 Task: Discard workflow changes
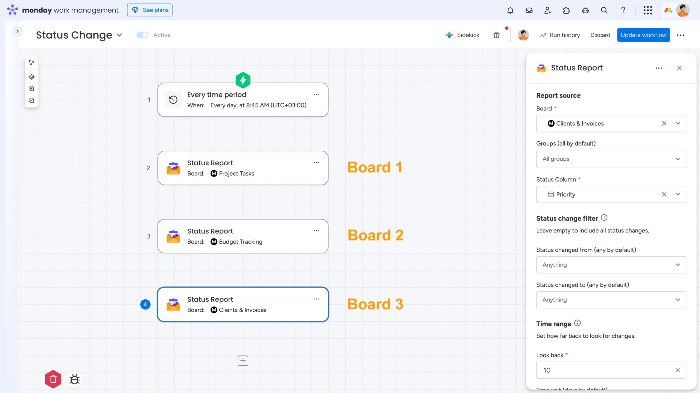[600, 35]
